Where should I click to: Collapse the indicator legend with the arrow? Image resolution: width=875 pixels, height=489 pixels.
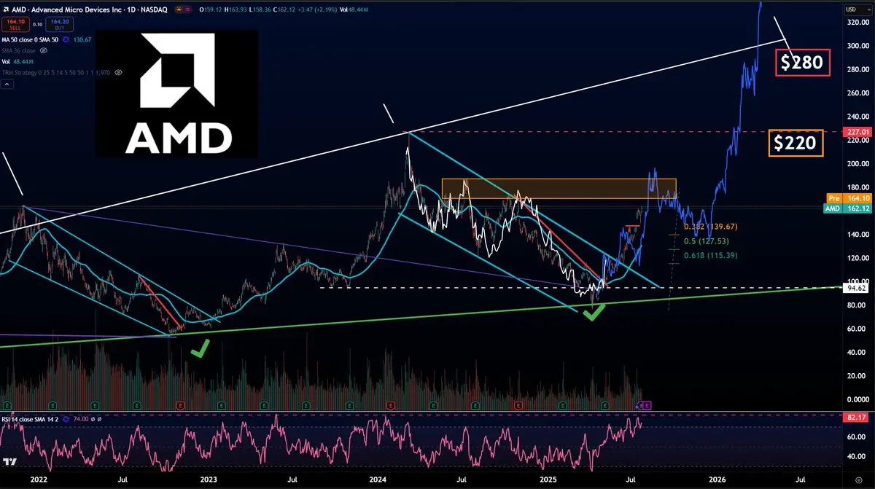point(7,85)
